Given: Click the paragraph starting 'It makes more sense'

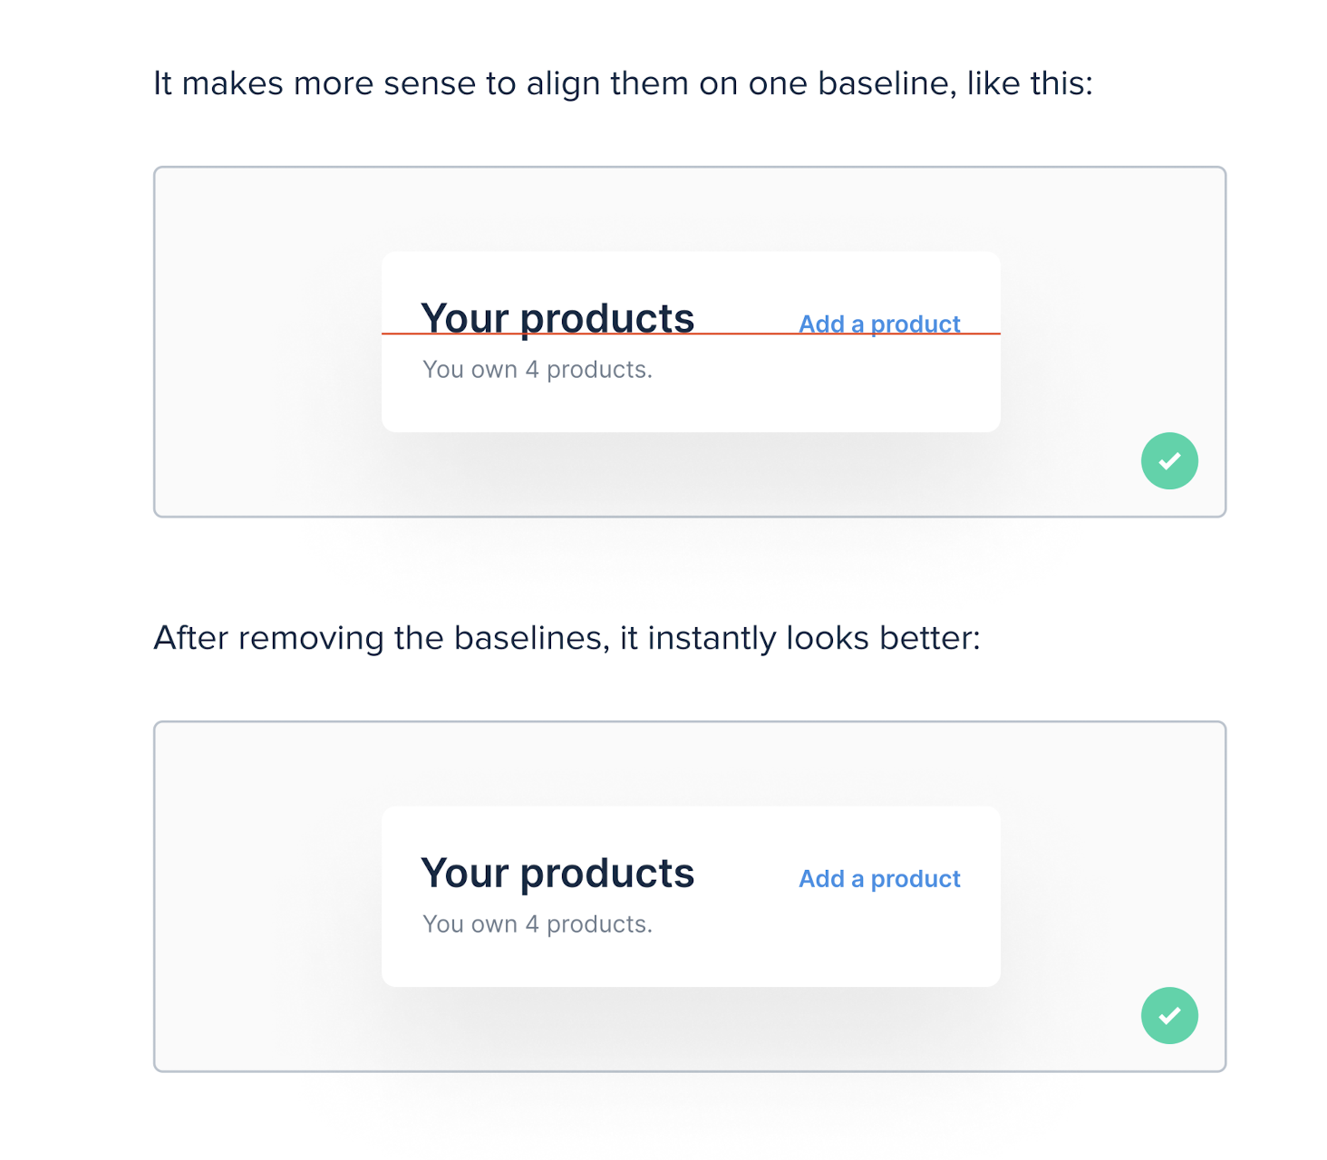Looking at the screenshot, I should 624,84.
